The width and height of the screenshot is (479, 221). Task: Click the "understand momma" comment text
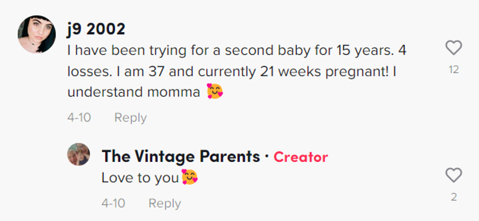coord(133,92)
